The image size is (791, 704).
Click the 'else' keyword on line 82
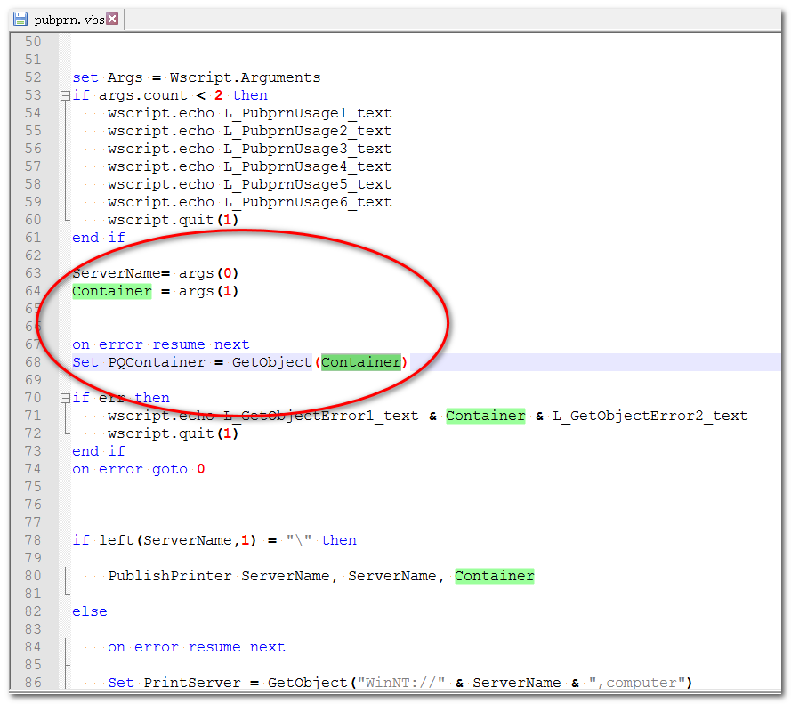[x=89, y=611]
